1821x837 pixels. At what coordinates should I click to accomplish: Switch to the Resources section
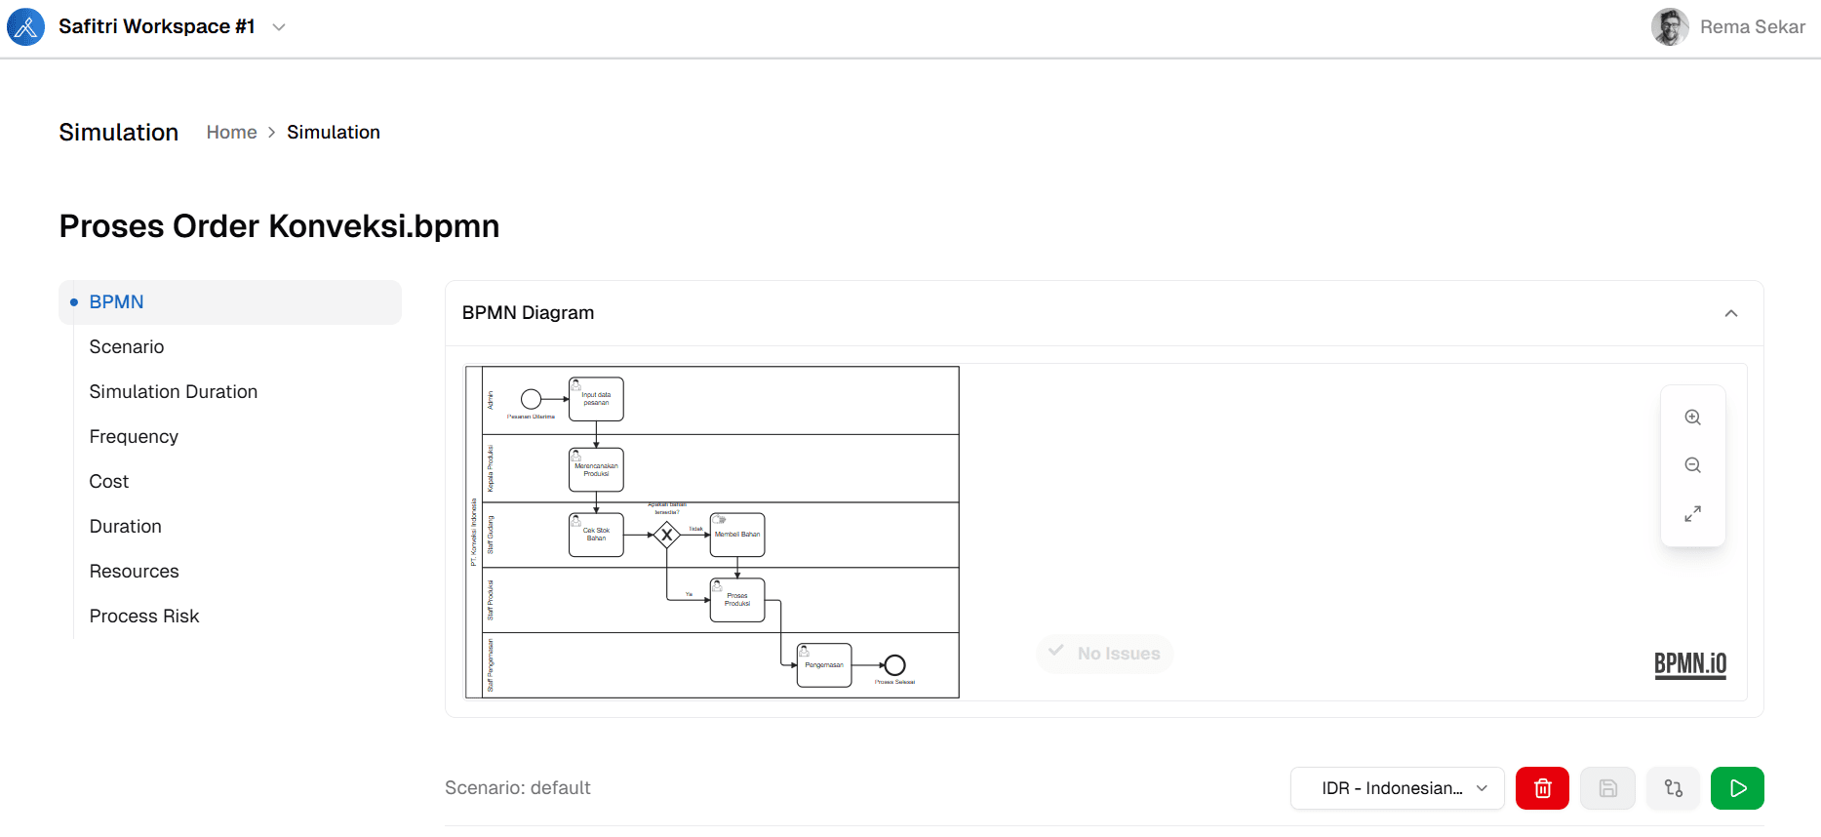tap(135, 572)
